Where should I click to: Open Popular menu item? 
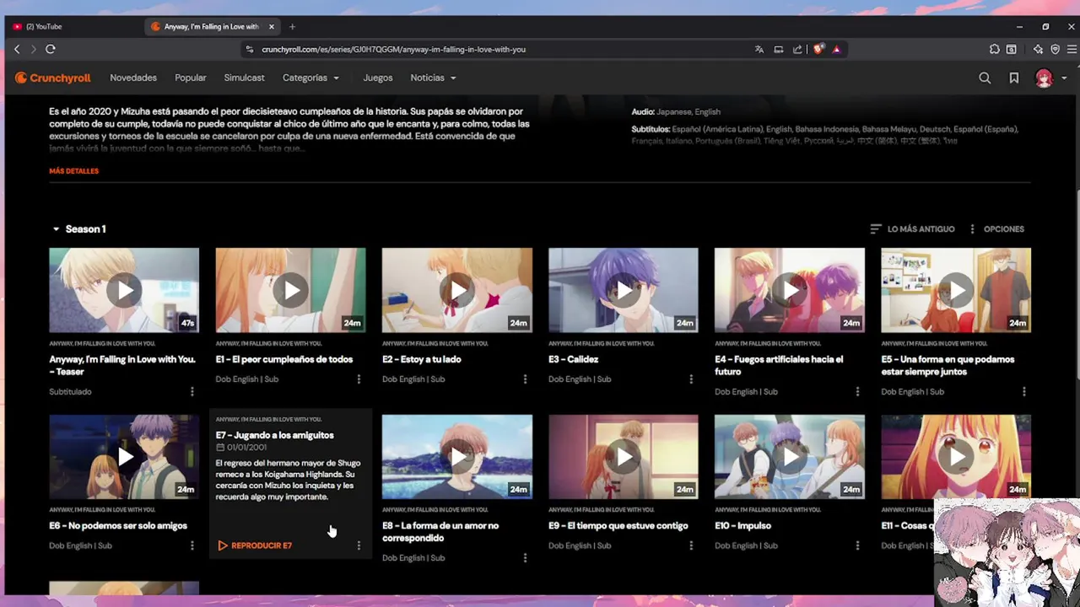[191, 78]
